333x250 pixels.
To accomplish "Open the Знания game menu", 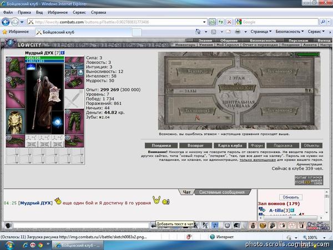I will (x=205, y=41).
